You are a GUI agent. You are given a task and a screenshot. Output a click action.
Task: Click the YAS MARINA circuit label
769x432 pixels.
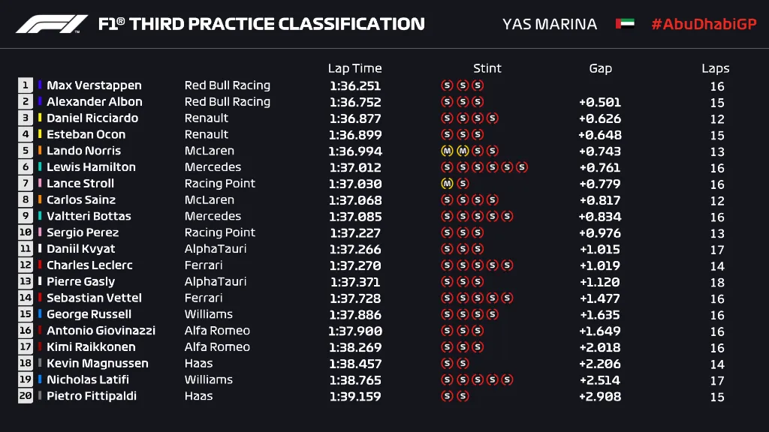[x=549, y=24]
